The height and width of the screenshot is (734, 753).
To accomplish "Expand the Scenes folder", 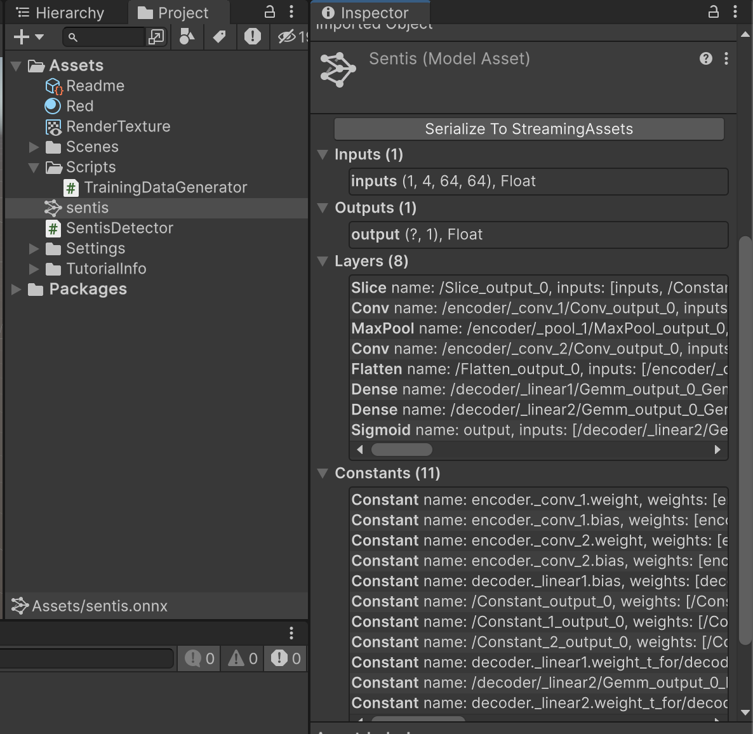I will coord(34,147).
